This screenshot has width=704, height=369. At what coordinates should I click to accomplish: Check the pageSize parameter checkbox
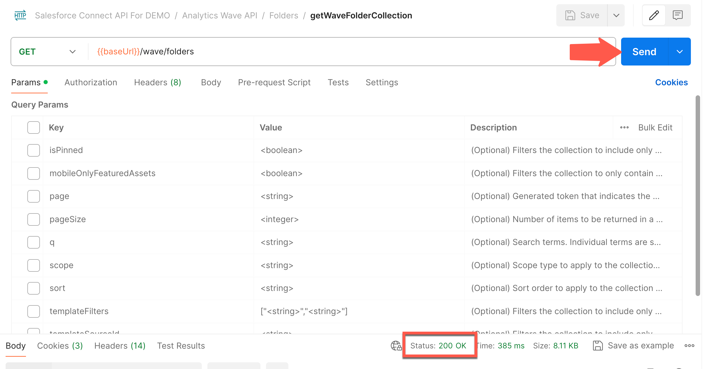point(33,219)
